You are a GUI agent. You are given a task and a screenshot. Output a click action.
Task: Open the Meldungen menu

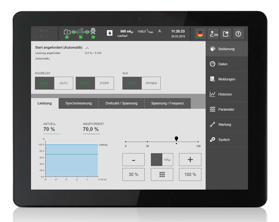point(227,79)
